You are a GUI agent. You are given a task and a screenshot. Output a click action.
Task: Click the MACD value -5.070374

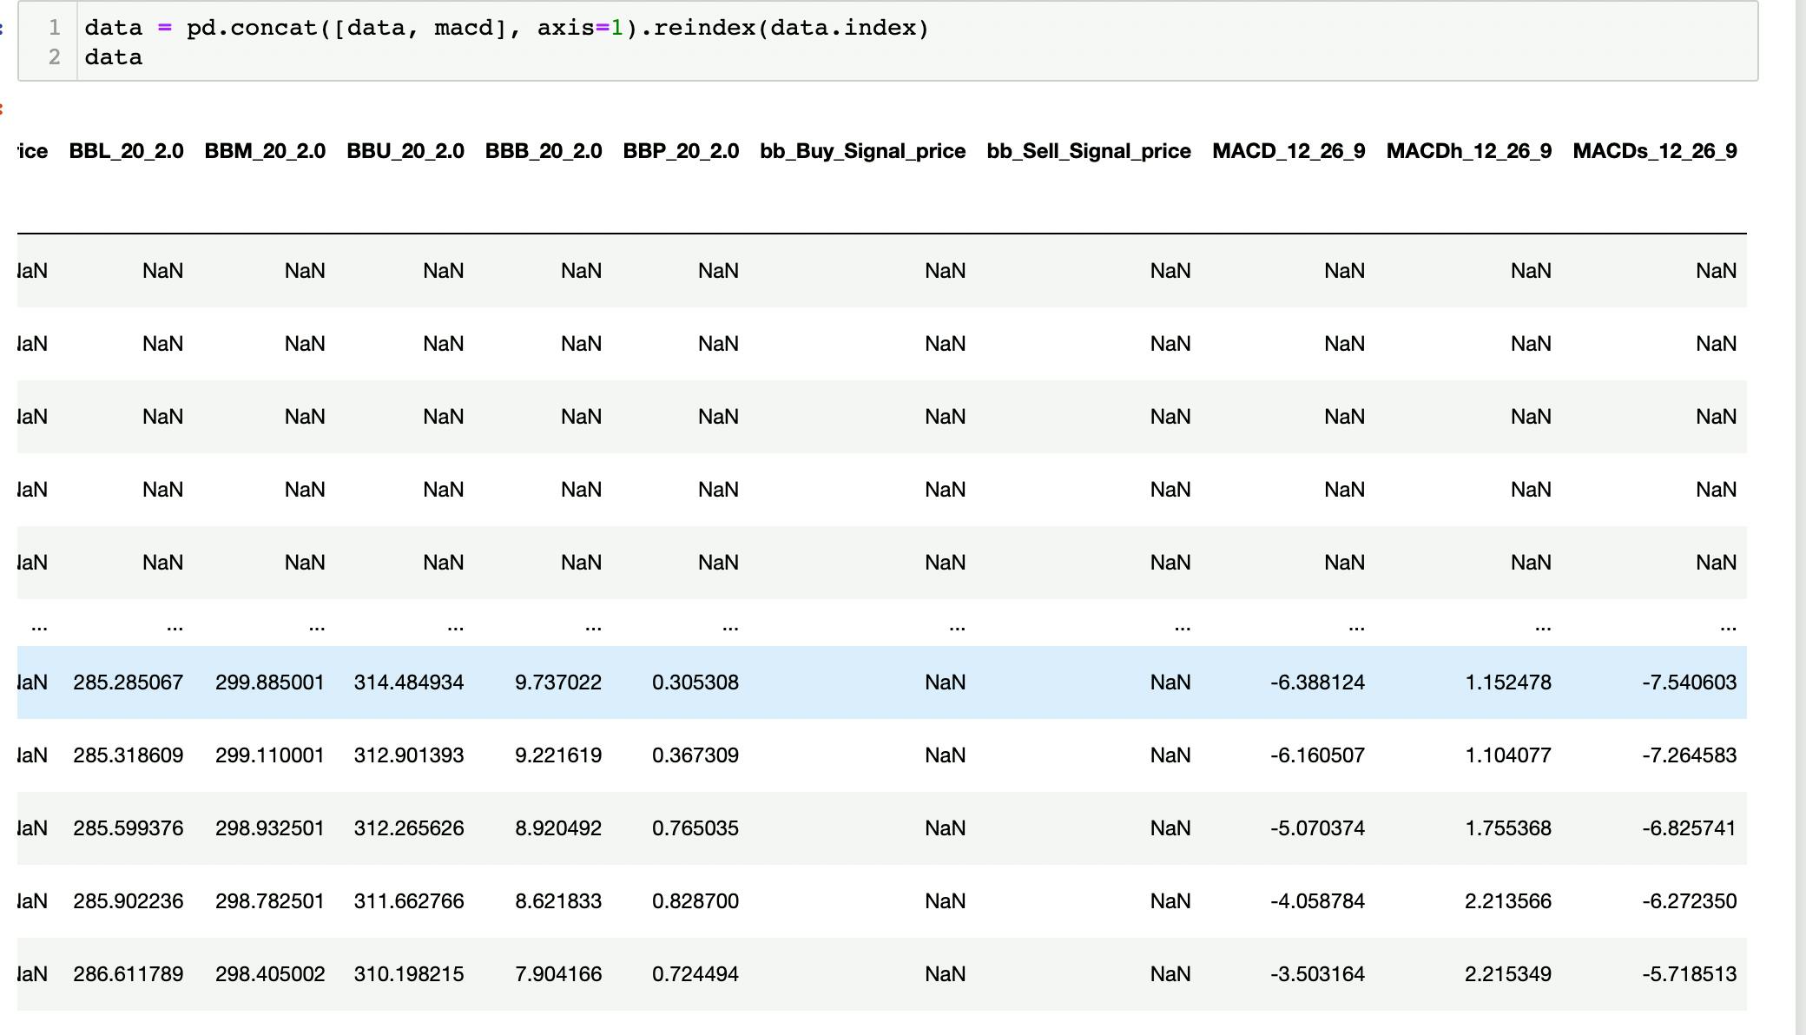click(1318, 828)
